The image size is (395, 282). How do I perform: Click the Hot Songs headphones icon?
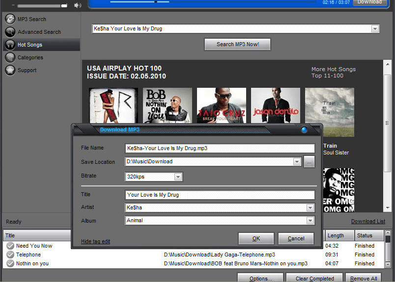(10, 45)
